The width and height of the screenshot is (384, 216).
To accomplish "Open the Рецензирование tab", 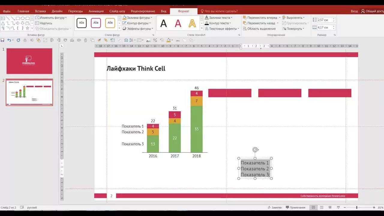I will 143,11.
